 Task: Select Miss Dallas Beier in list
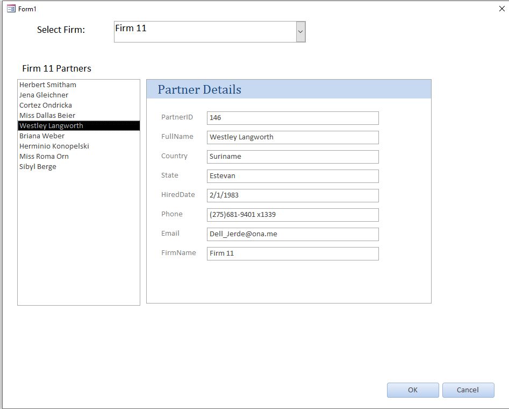78,115
